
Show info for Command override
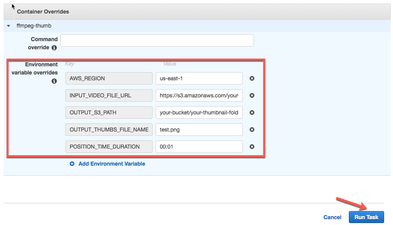coord(54,48)
